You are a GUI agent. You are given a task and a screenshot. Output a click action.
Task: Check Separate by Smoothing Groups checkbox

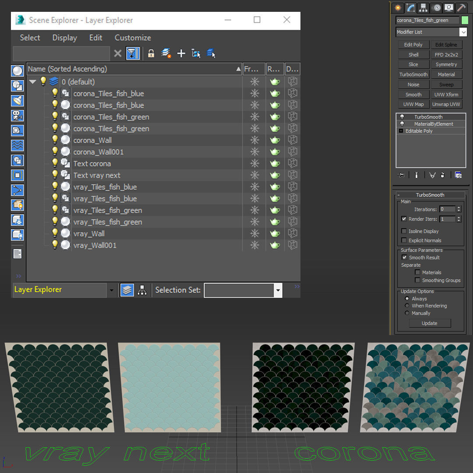click(x=417, y=280)
